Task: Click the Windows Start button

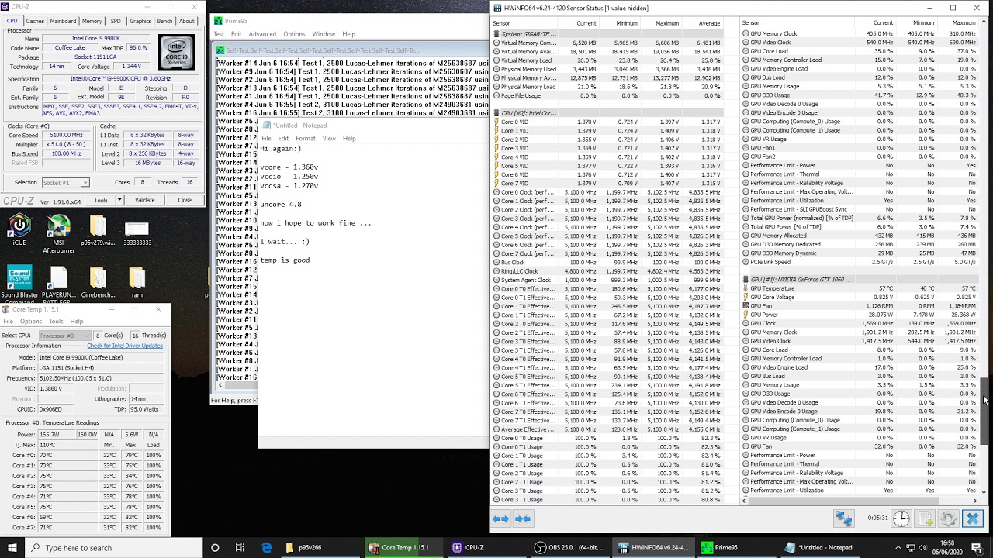Action: 11,548
